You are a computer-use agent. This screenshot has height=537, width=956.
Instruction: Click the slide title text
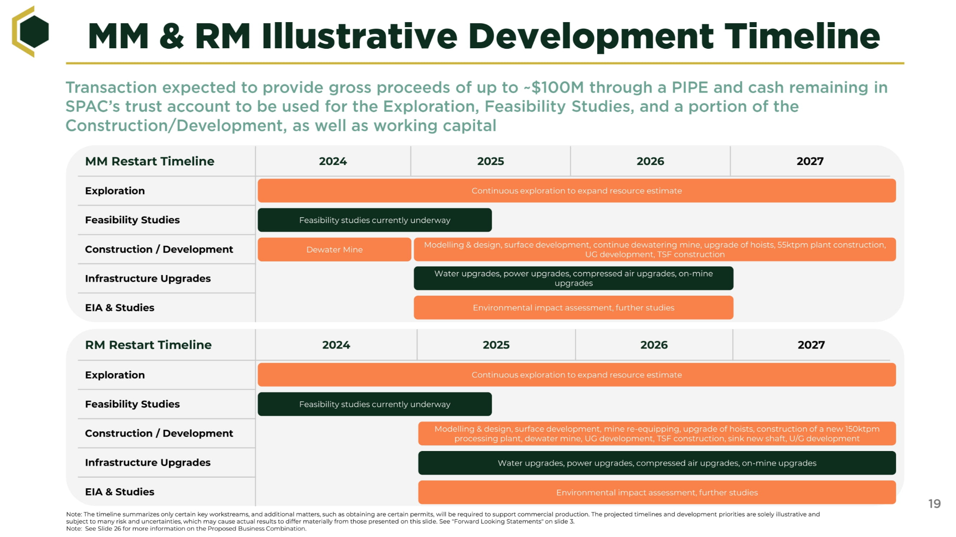click(x=483, y=36)
